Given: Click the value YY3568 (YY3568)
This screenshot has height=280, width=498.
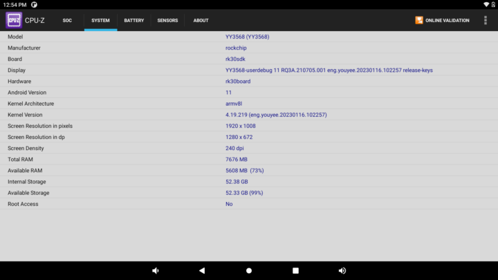Looking at the screenshot, I should click(x=248, y=37).
